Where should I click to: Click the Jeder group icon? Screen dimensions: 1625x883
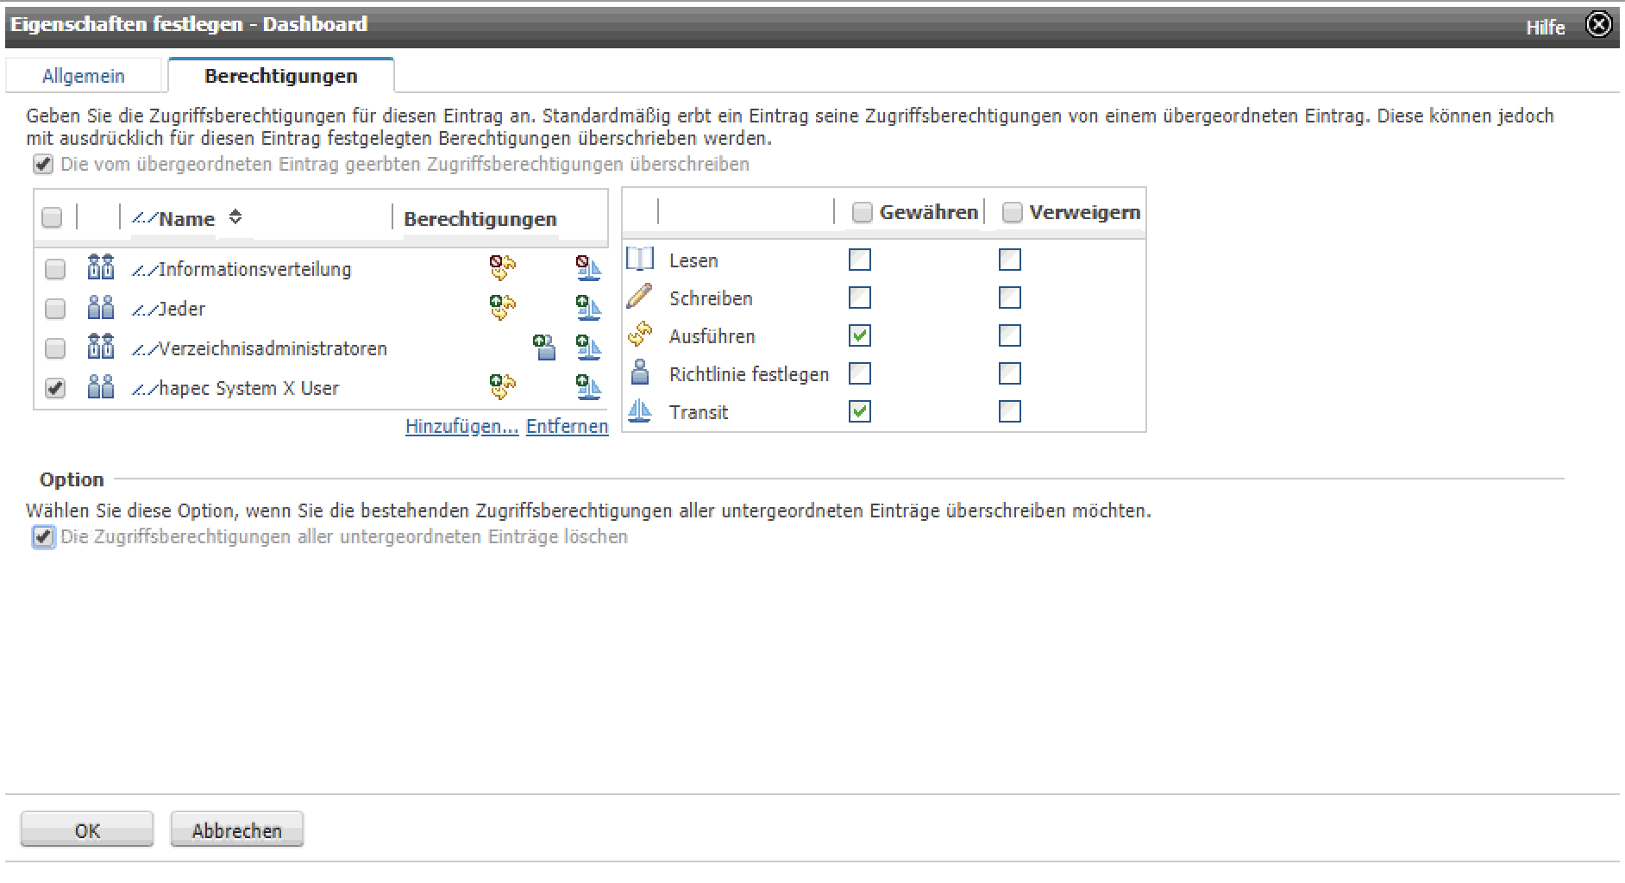point(101,308)
